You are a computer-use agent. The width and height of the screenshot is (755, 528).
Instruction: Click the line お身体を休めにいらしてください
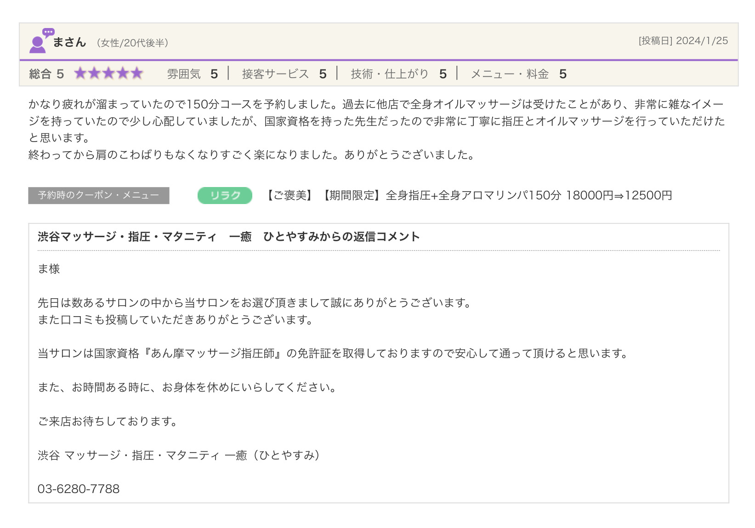tap(188, 387)
